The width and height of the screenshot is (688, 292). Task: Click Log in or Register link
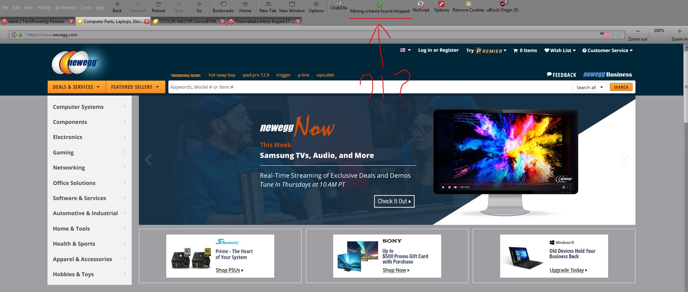coord(438,50)
